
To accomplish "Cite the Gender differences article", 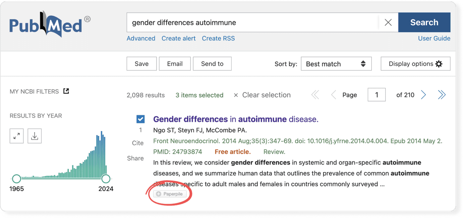I will [138, 143].
